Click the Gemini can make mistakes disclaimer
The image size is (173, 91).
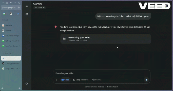tap(102, 87)
